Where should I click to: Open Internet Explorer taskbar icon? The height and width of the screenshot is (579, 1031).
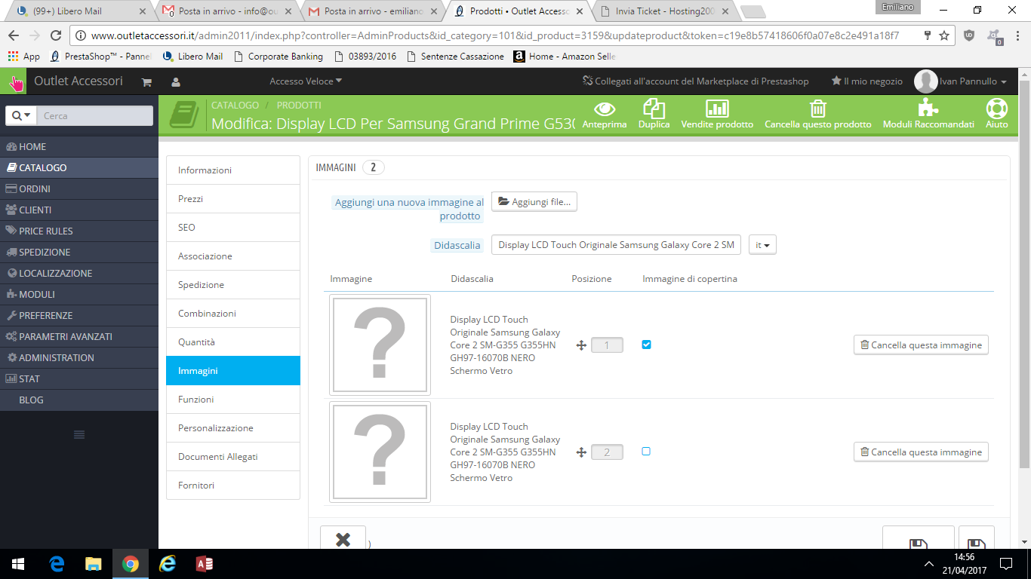[168, 563]
